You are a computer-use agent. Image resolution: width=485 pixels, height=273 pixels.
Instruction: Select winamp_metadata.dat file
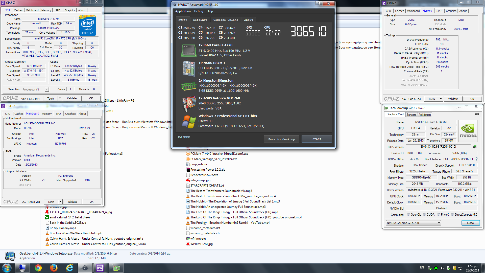click(x=205, y=228)
